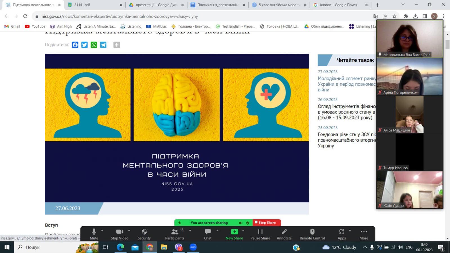Click the address bar URL

click(x=120, y=16)
